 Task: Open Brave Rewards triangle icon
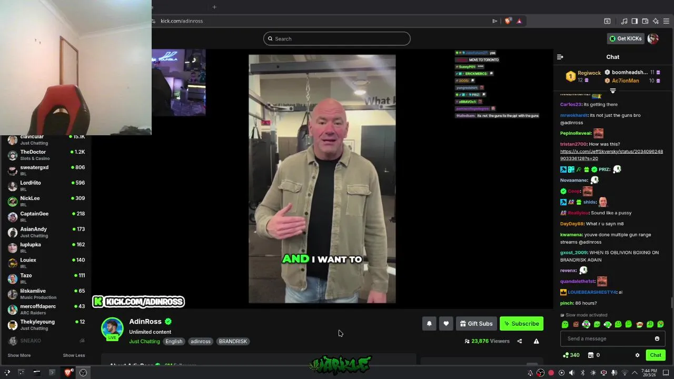point(519,21)
